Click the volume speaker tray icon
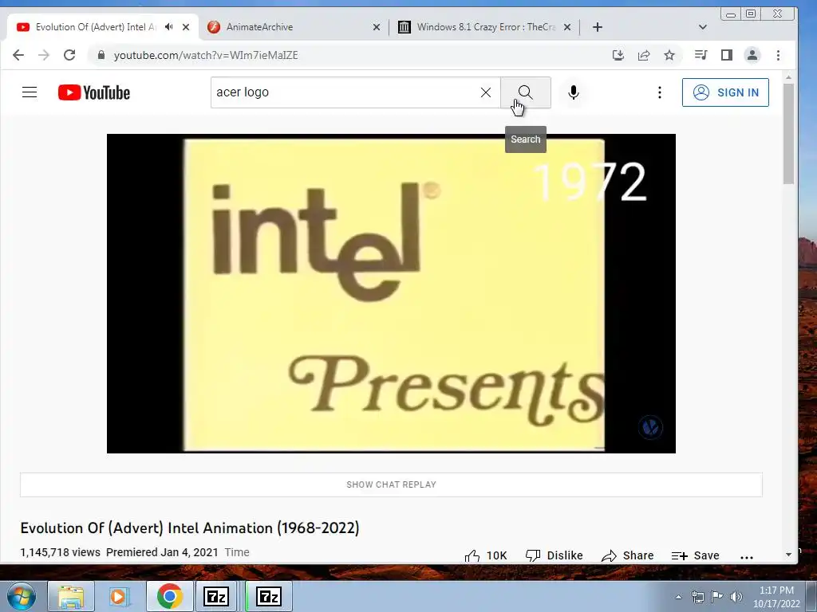 point(736,597)
